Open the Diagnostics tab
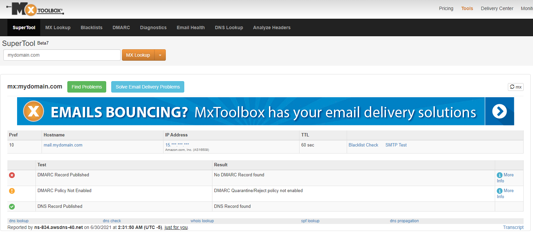Viewport: 533px width, 235px height. click(x=153, y=27)
